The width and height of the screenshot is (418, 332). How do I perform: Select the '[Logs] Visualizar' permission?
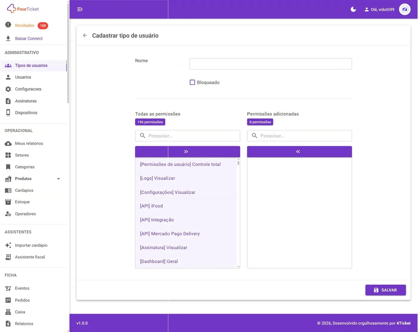[158, 178]
